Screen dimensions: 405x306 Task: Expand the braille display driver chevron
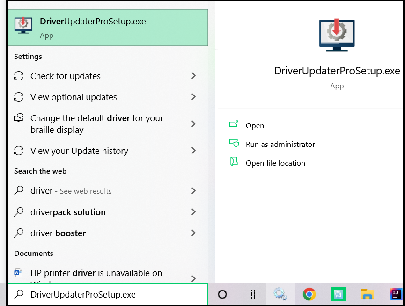193,124
